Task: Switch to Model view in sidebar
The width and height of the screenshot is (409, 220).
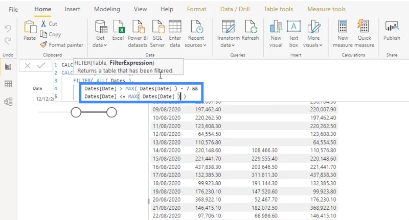Action: pyautogui.click(x=8, y=102)
